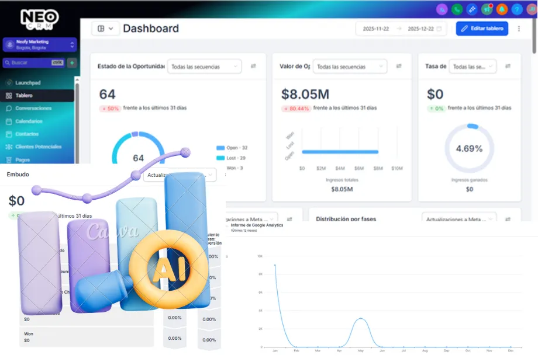This screenshot has height=362, width=538.
Task: Open Todas las secuencias dropdown on Valor de Op
Action: (x=350, y=67)
